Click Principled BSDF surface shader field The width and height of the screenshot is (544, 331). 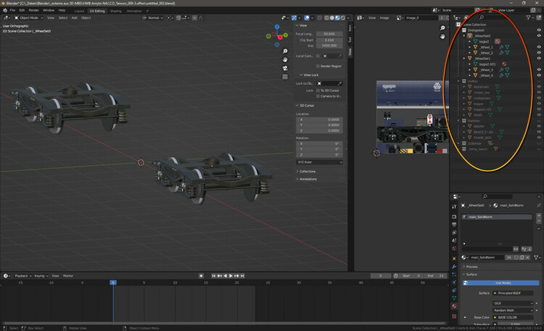click(x=513, y=293)
